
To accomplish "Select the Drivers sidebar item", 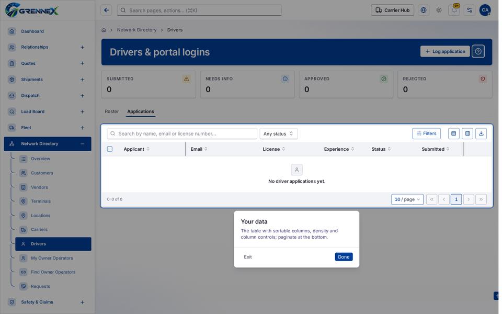I will pyautogui.click(x=53, y=244).
